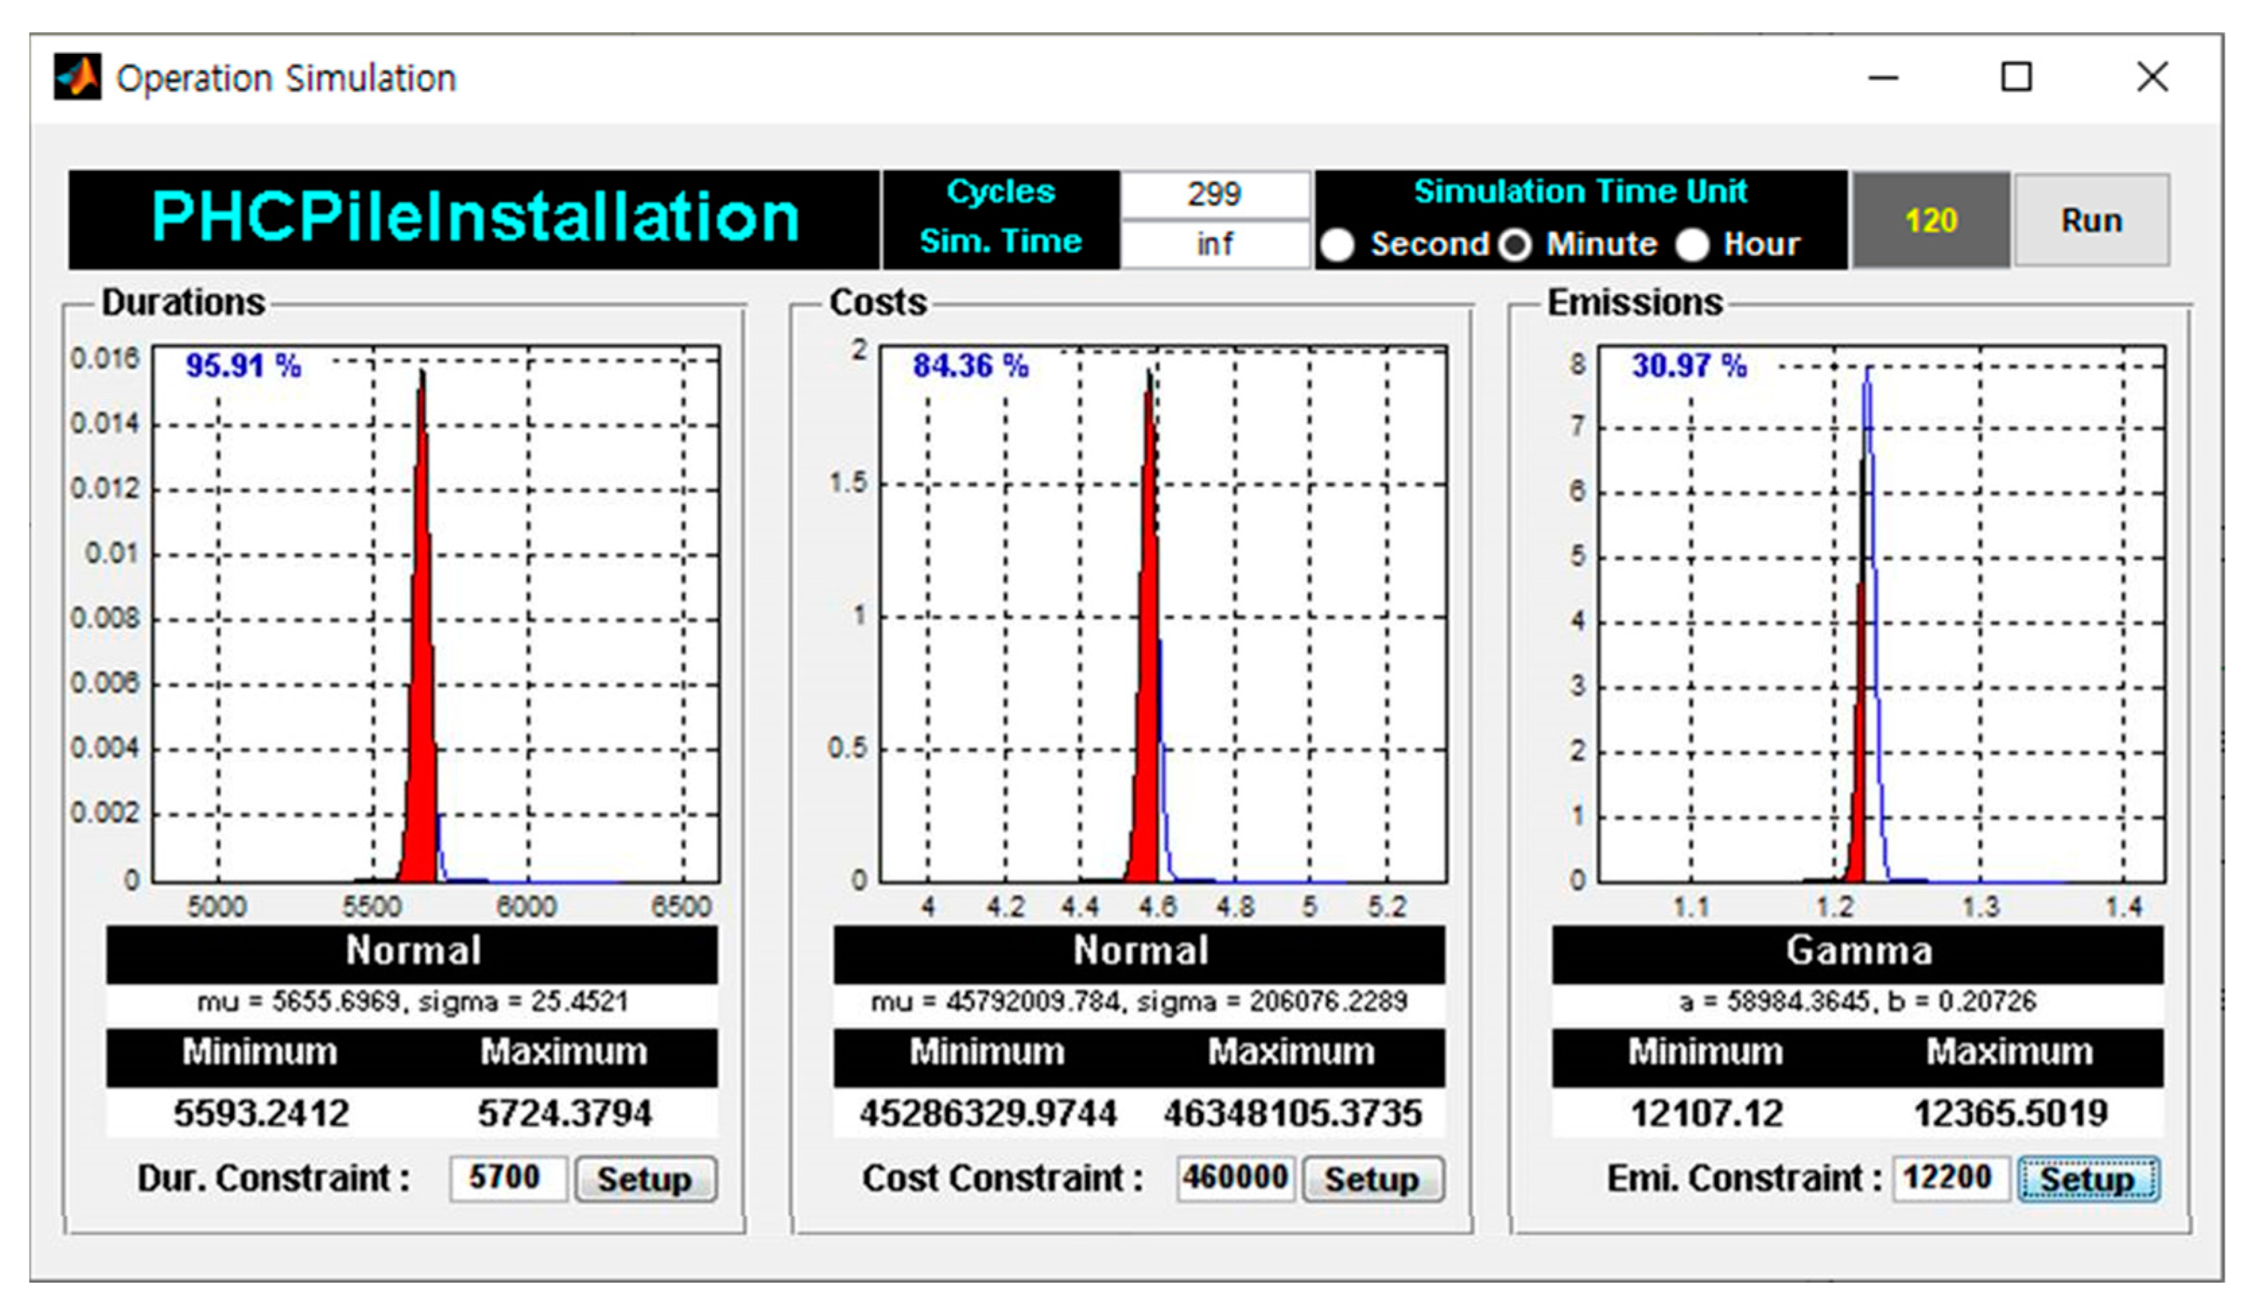Close the Operation Simulation window
Viewport: 2251px width, 1307px height.
[2152, 77]
